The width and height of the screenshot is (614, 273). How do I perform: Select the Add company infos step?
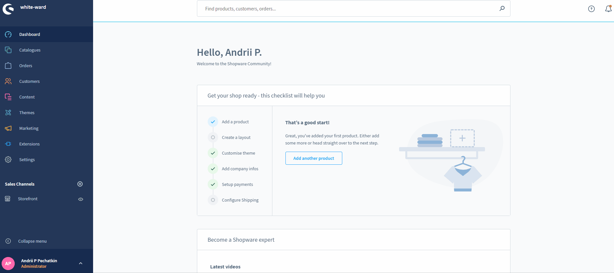pos(240,169)
